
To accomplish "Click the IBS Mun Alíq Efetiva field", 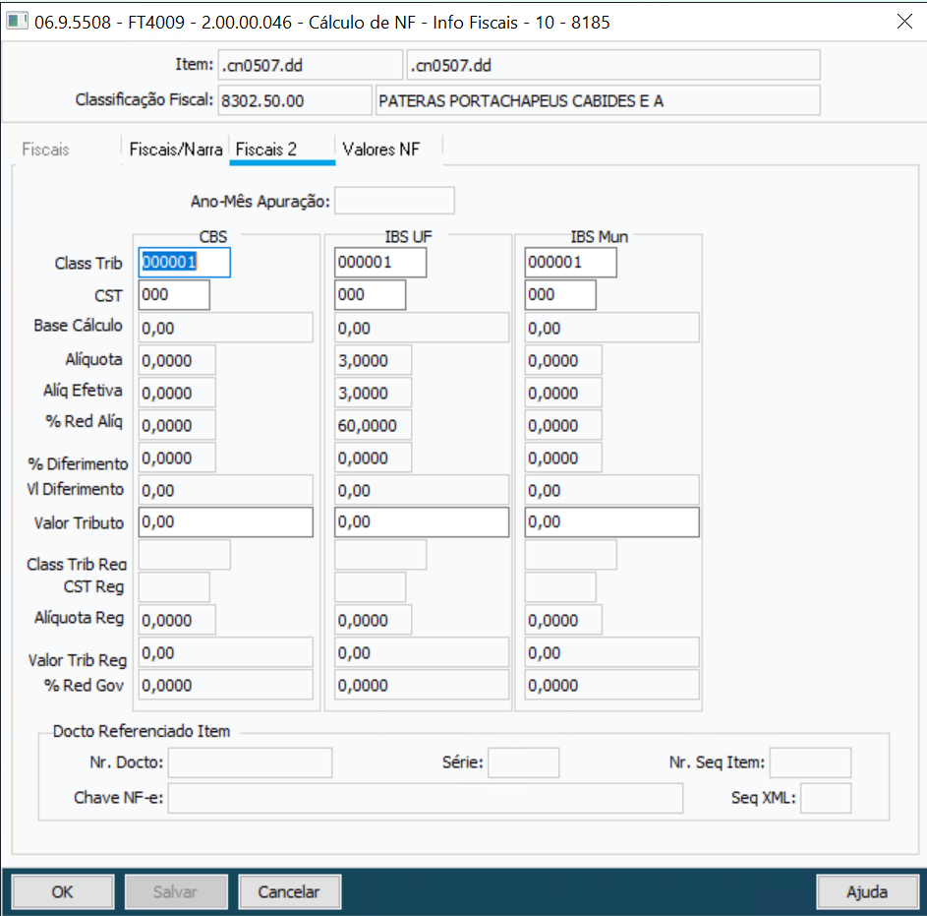I will (563, 393).
